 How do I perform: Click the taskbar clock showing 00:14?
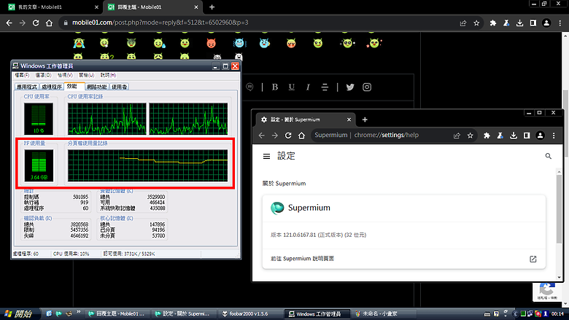tap(557, 314)
